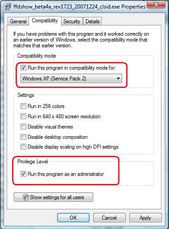Viewport: 169px width, 229px height.
Task: Click the compatibility mode dropdown arrow
Action: coord(118,79)
